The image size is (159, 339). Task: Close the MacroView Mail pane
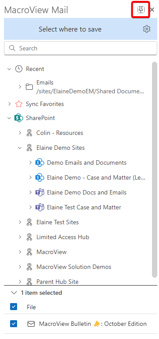pos(152,10)
